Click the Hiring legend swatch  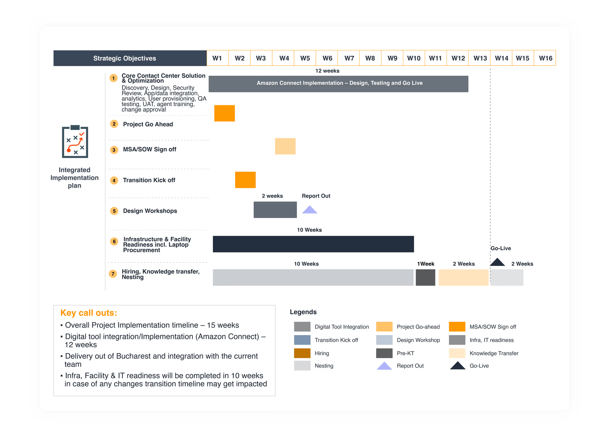click(x=302, y=353)
